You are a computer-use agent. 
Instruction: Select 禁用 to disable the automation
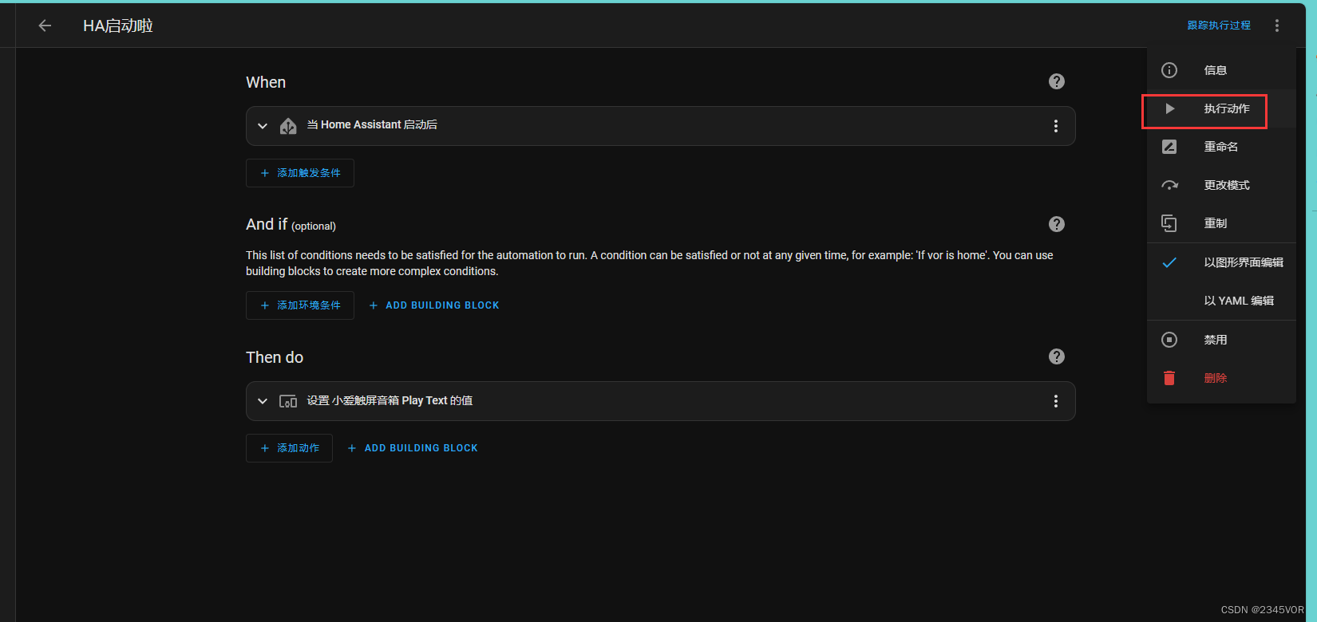coord(1221,340)
